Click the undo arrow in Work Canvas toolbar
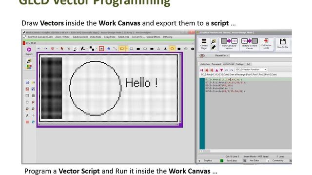 pyautogui.click(x=39, y=49)
